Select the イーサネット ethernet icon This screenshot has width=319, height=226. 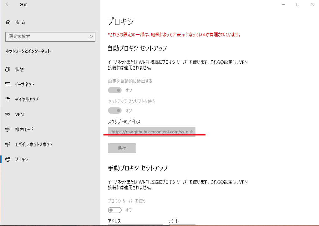click(x=8, y=84)
